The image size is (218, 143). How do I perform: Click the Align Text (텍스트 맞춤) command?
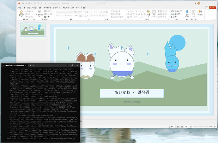point(116,14)
